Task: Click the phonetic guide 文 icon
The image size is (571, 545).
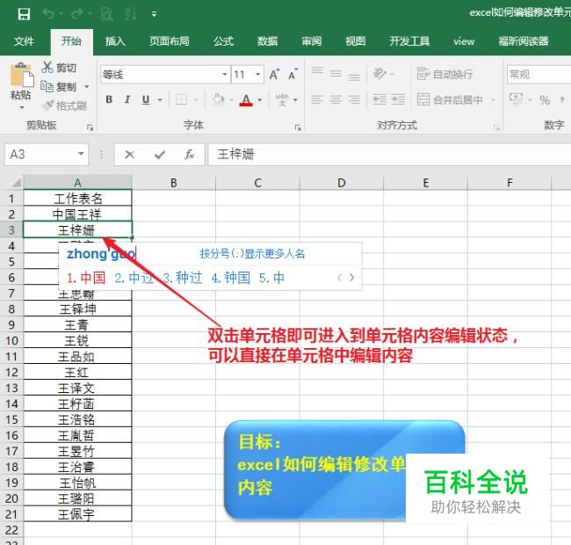Action: click(282, 99)
